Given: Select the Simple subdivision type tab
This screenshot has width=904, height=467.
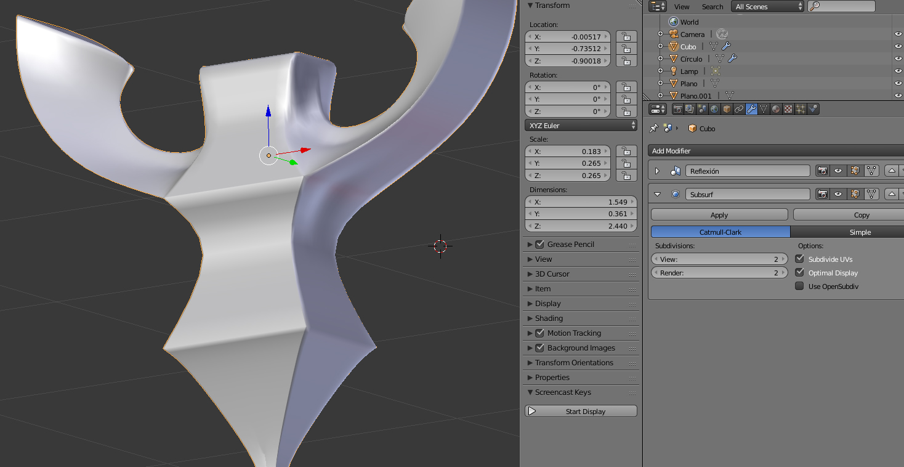Looking at the screenshot, I should pos(860,232).
